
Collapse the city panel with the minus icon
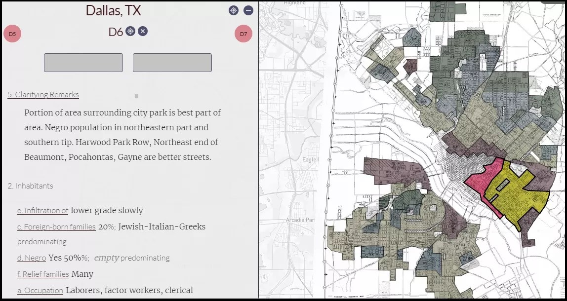(x=248, y=9)
